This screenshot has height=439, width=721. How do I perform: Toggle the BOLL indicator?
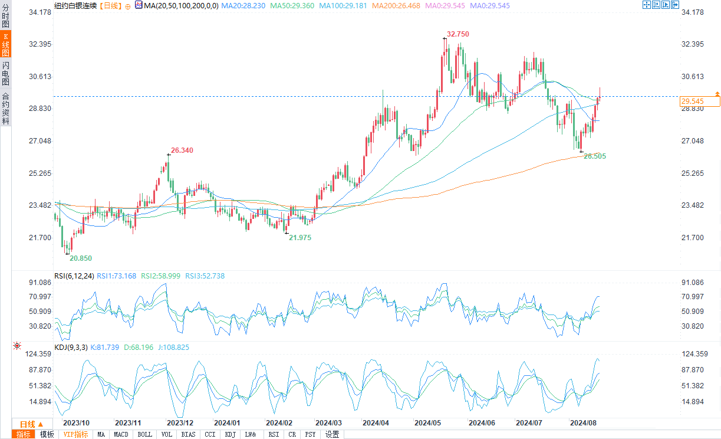144,434
